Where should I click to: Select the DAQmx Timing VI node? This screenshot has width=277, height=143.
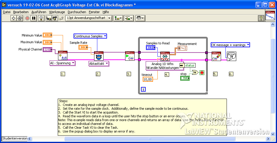[99, 56]
